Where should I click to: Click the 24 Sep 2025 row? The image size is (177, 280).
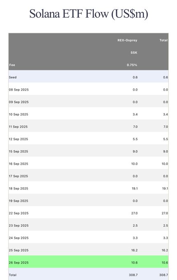pos(88,238)
